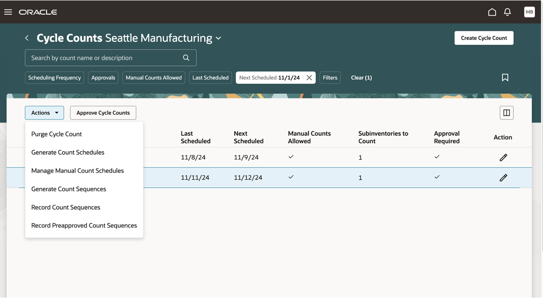Viewport: 543px width, 298px height.
Task: Edit the cycle count scheduled 11/9/24
Action: pyautogui.click(x=503, y=157)
